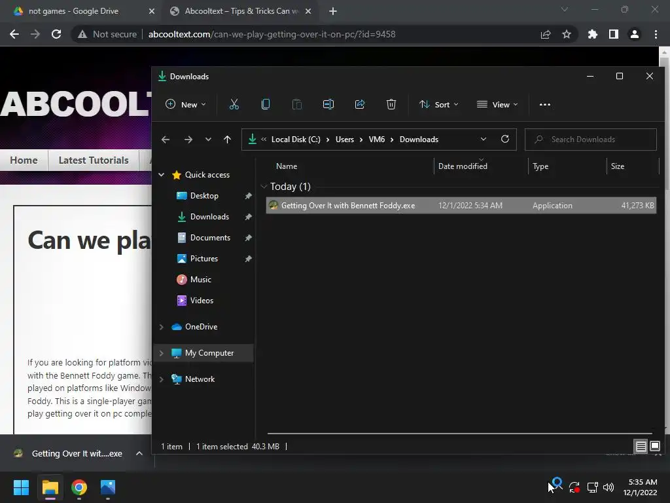This screenshot has width=670, height=503.
Task: Select Pictures in navigation pane
Action: pos(204,259)
